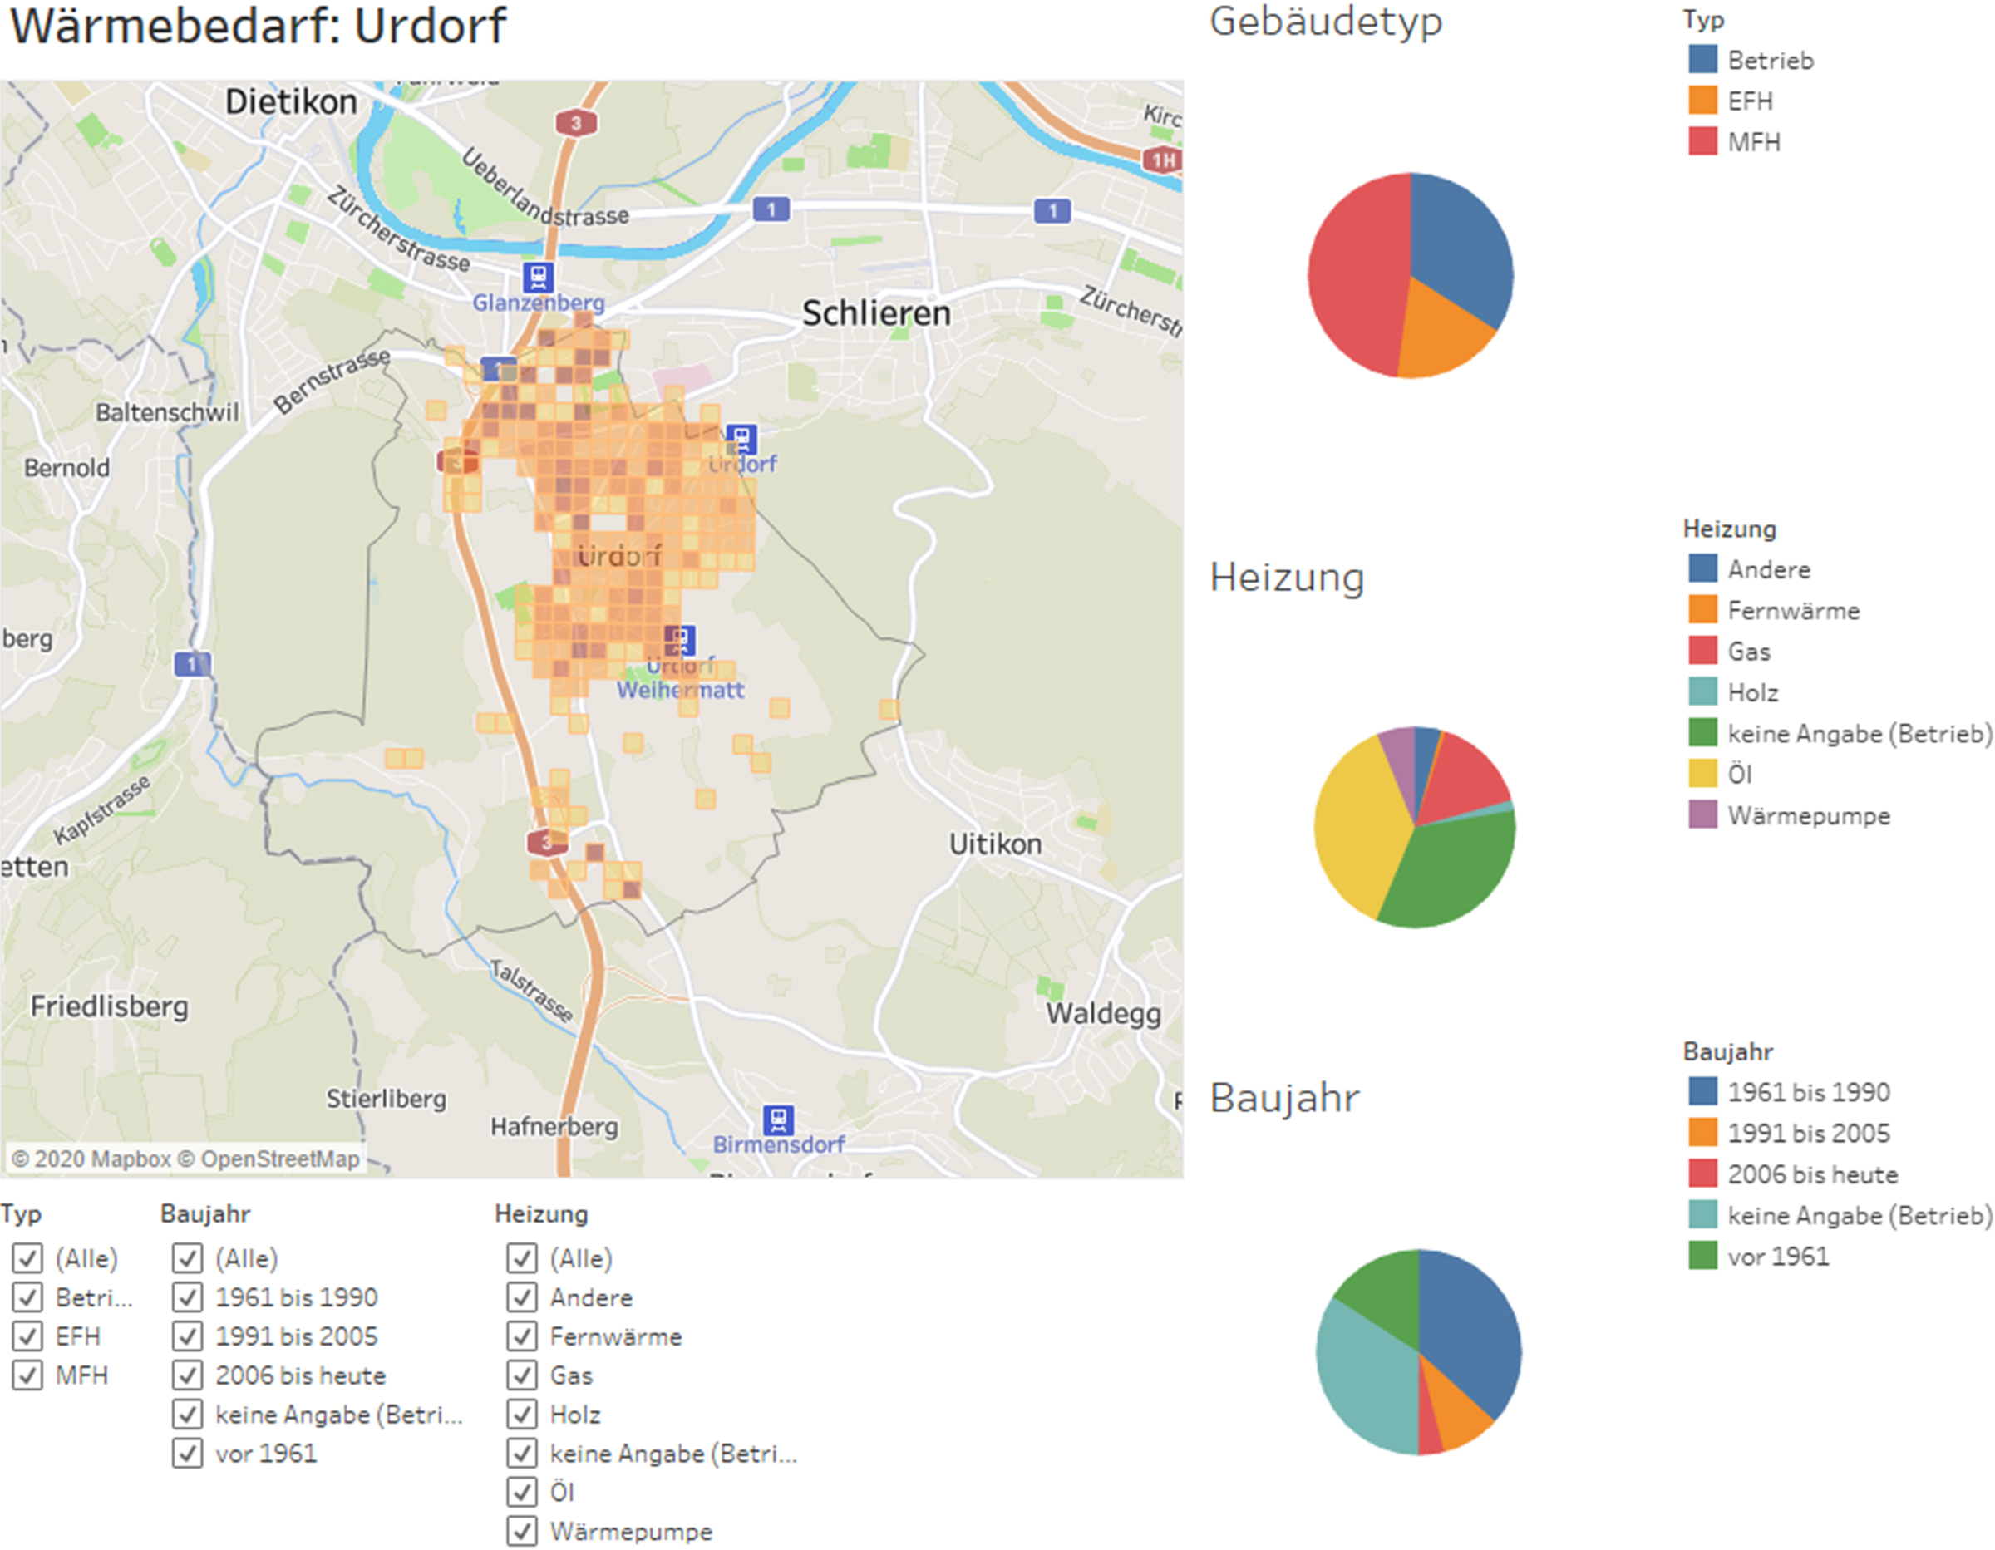1995x1550 pixels.
Task: Select the Gas legend color swatch
Action: (x=1702, y=650)
